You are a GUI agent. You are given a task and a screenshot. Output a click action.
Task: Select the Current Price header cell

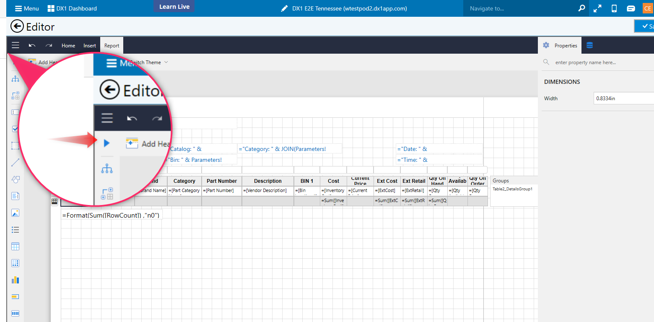tap(361, 181)
